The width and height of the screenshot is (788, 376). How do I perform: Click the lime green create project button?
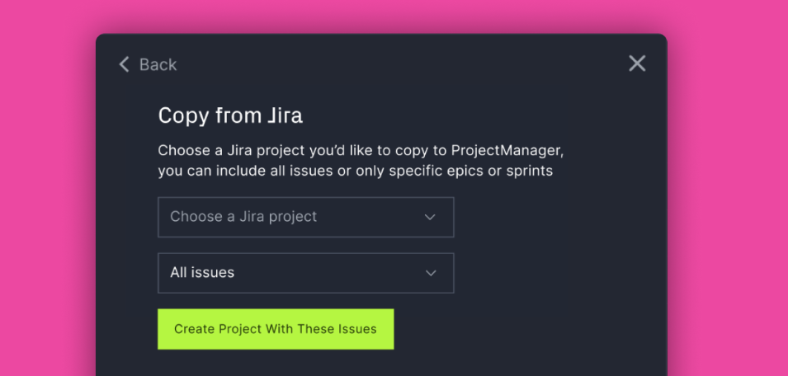pos(276,329)
